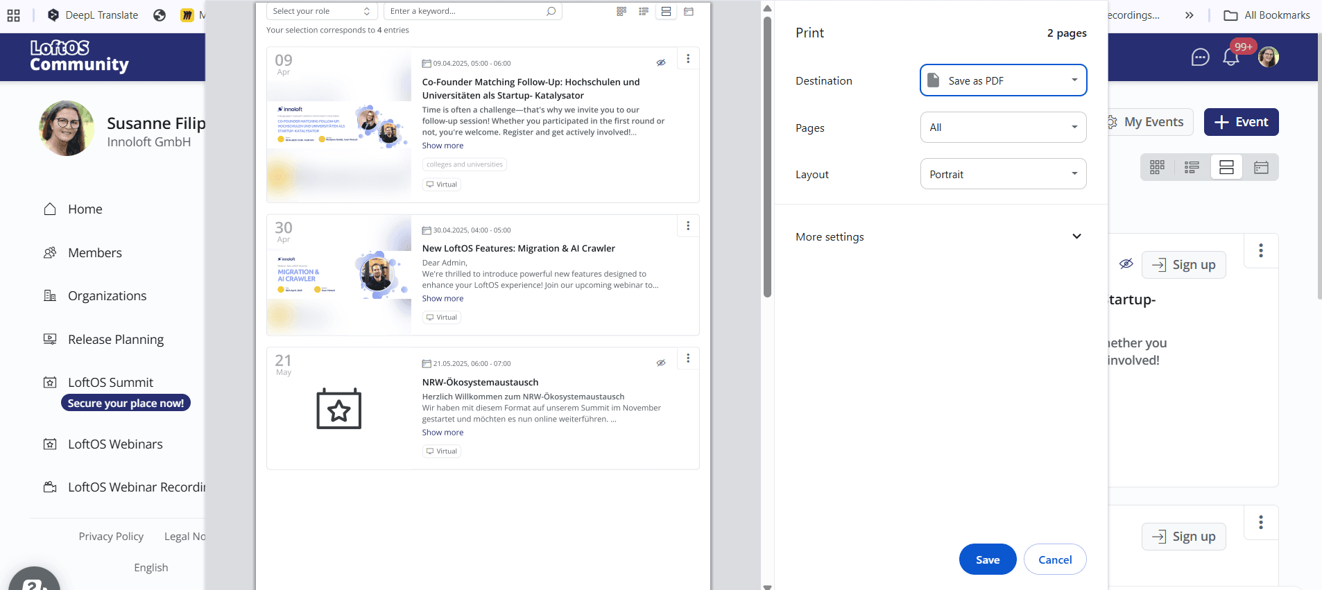
Task: Open the Layout Portrait dropdown
Action: (x=1003, y=174)
